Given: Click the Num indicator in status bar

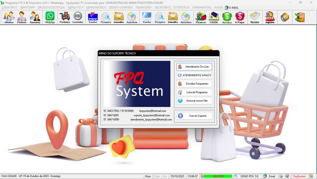Looking at the screenshot, I should [x=148, y=176].
